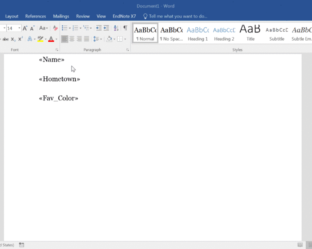Center-align the paragraph text
This screenshot has width=312, height=249.
[x=72, y=39]
